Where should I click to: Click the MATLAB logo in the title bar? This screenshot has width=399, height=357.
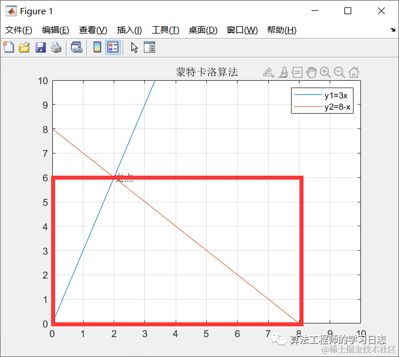click(x=11, y=11)
